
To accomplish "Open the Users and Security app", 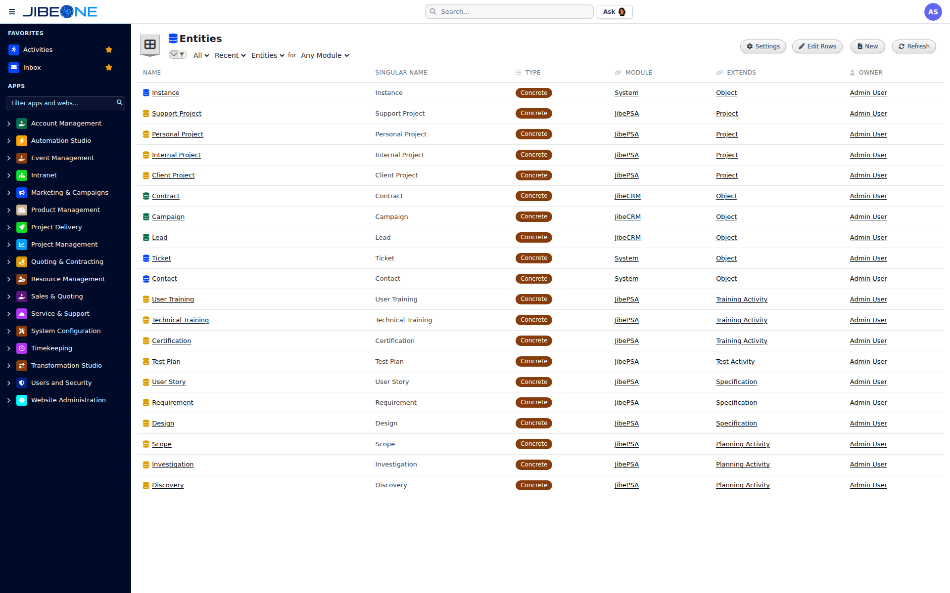I will tap(61, 383).
